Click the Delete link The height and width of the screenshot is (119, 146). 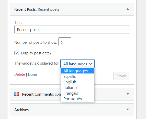[20, 75]
